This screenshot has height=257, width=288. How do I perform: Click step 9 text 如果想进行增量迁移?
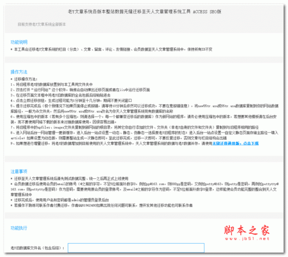tap(111, 143)
